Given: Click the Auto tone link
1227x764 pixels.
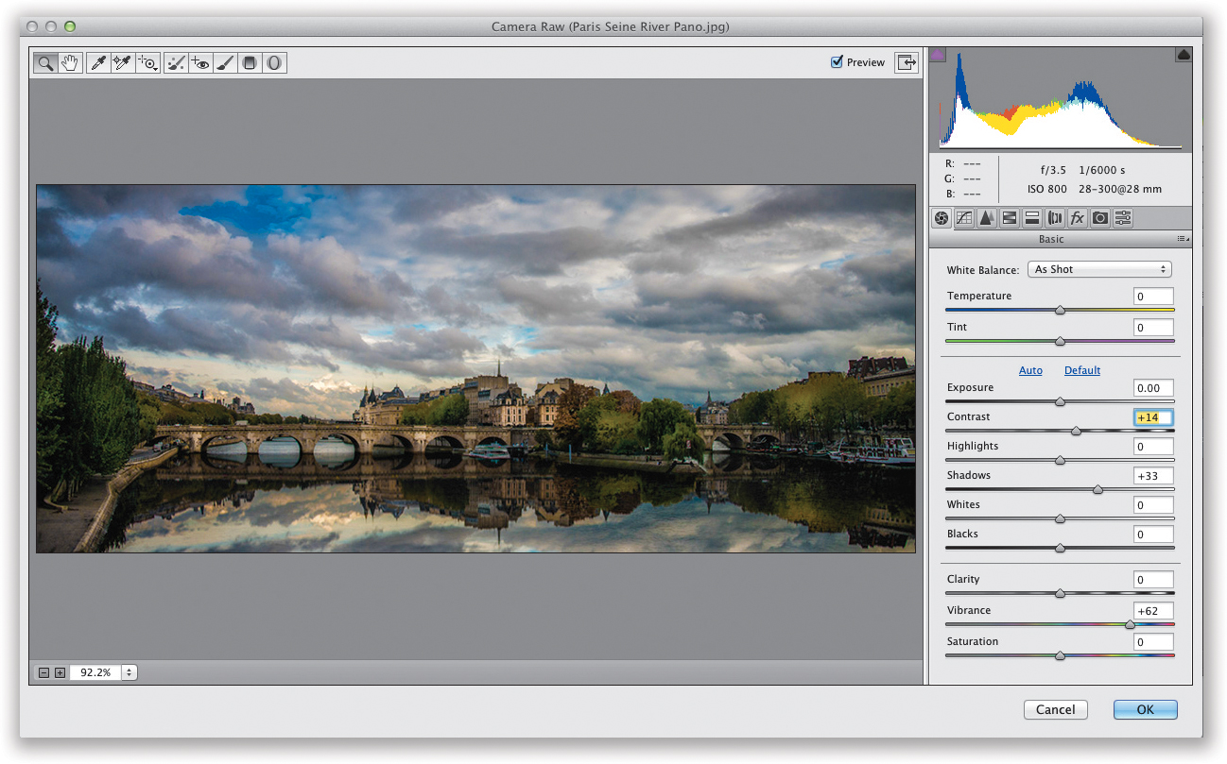Looking at the screenshot, I should (x=1030, y=370).
